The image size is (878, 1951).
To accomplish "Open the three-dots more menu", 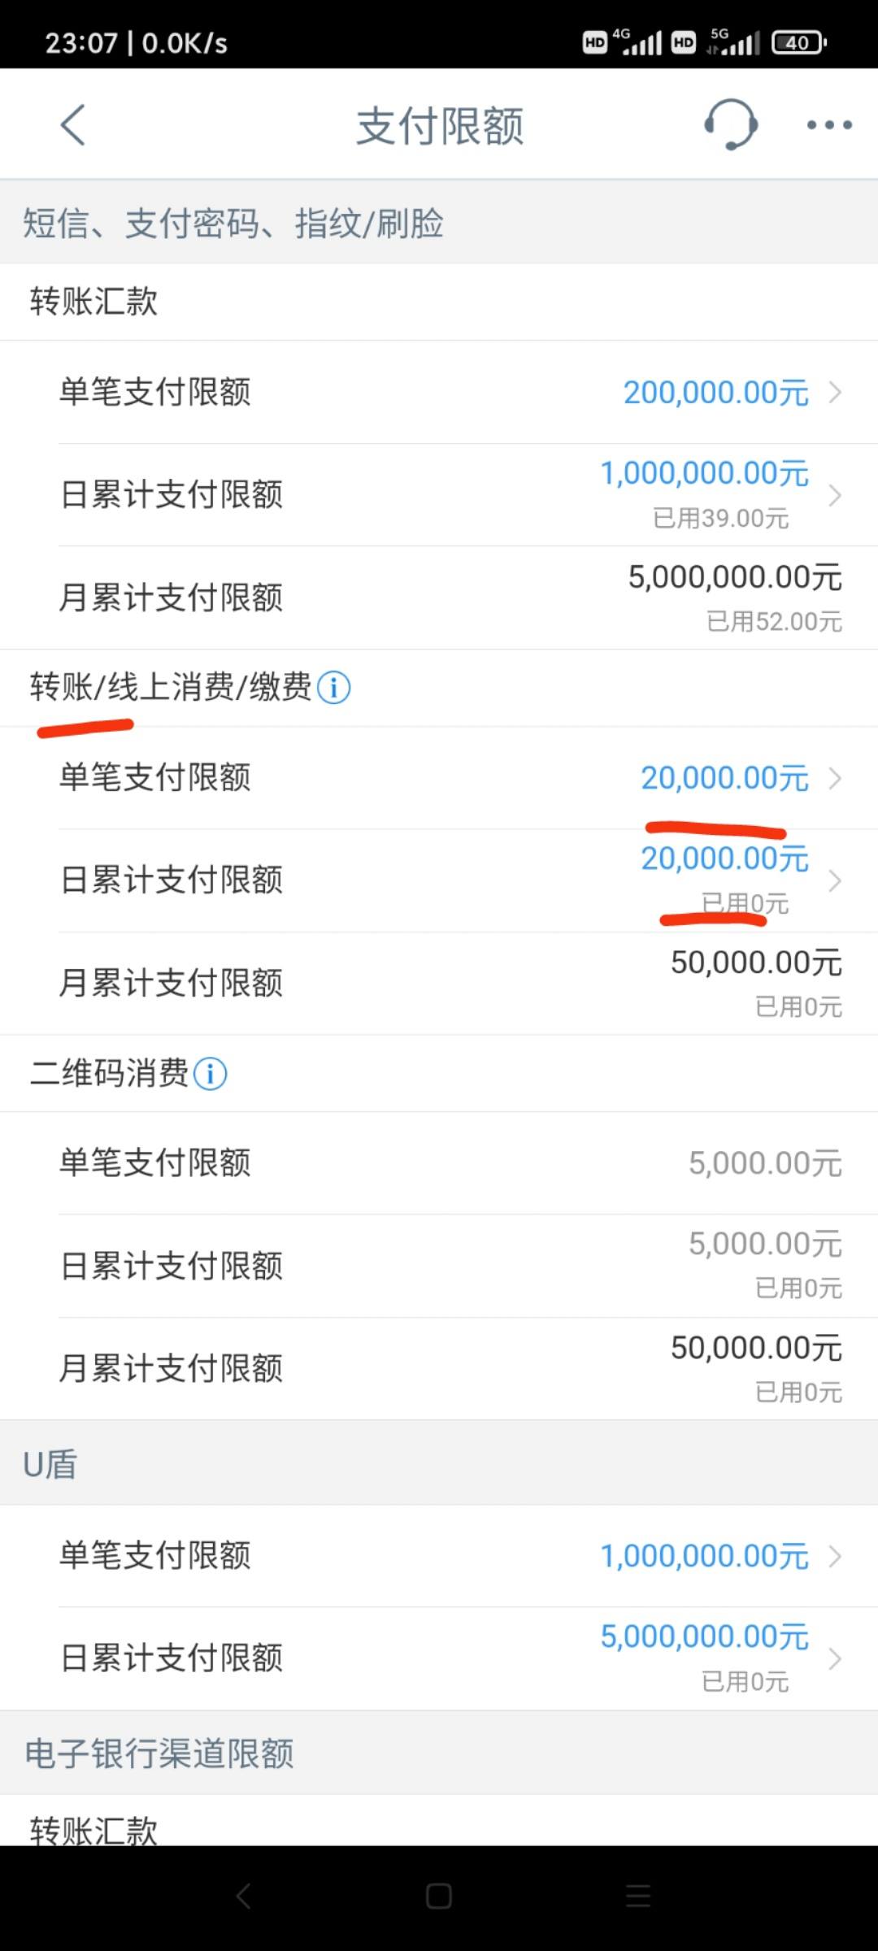I will [x=829, y=125].
